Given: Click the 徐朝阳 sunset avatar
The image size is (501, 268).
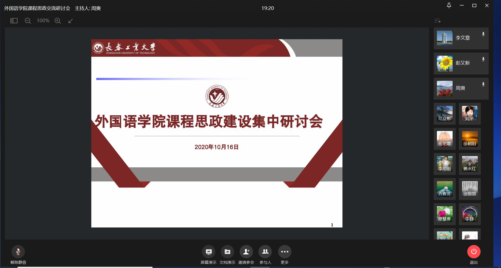Looking at the screenshot, I should [x=470, y=139].
